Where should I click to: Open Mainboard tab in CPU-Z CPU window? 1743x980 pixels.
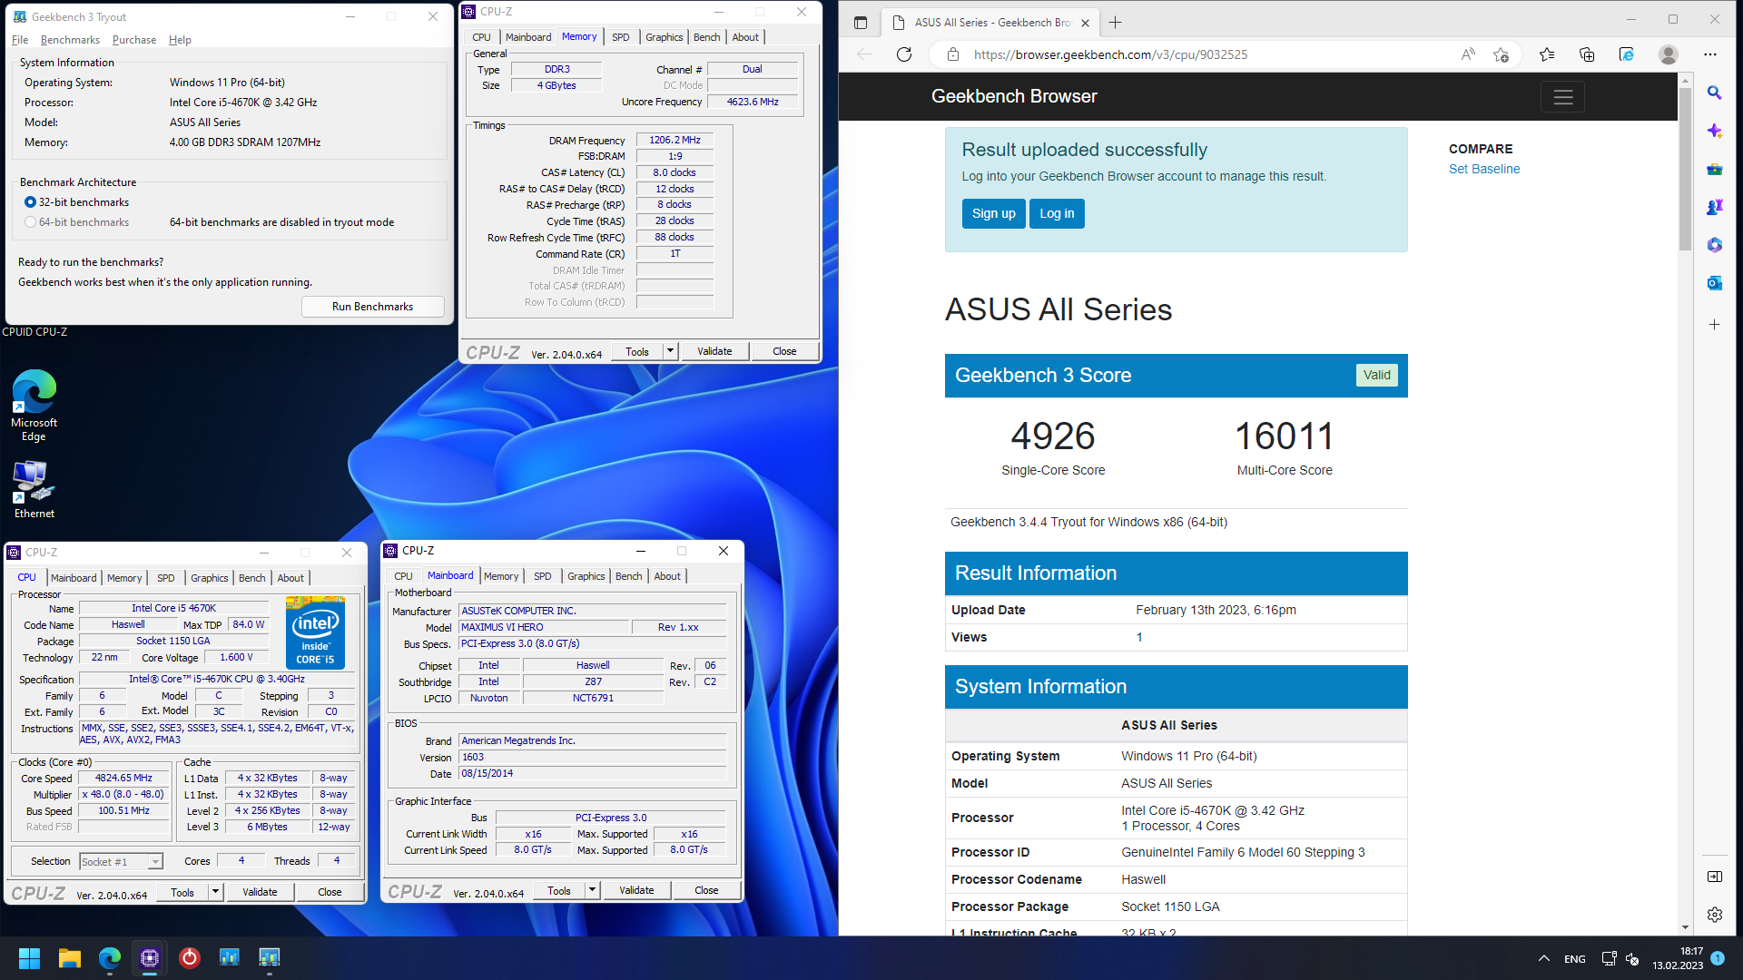74,578
